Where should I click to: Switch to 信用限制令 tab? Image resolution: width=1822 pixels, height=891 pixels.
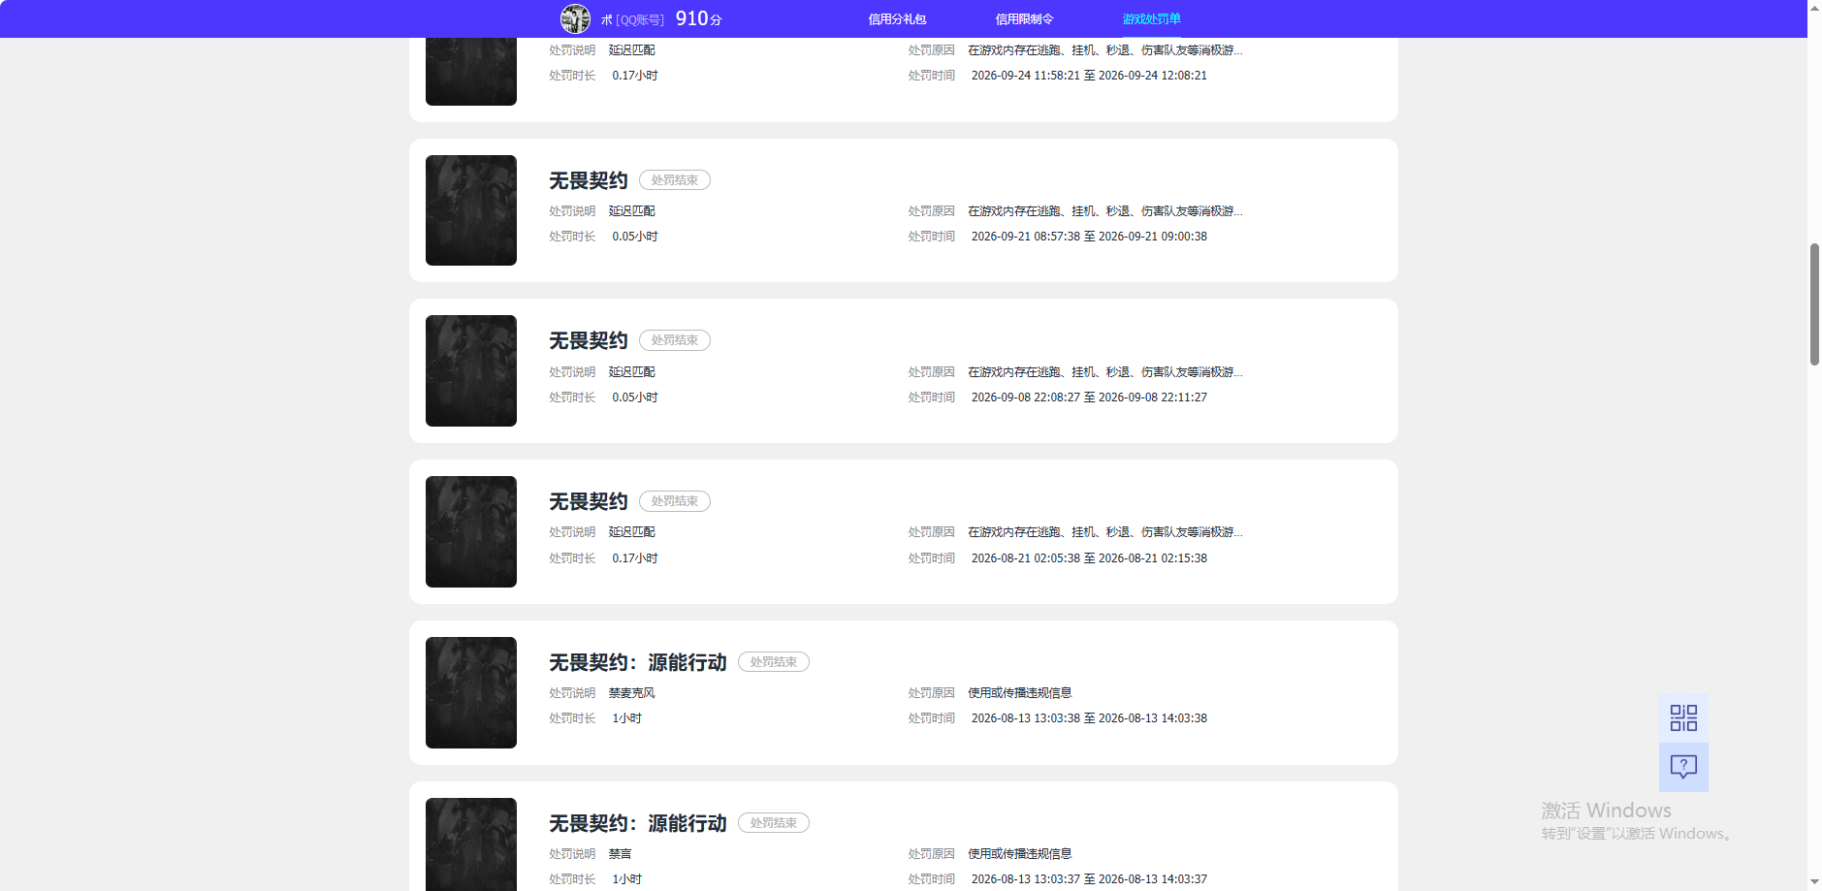pyautogui.click(x=1024, y=19)
